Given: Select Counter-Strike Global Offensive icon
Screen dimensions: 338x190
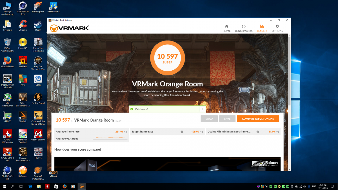Looking at the screenshot, I should pos(38,118).
